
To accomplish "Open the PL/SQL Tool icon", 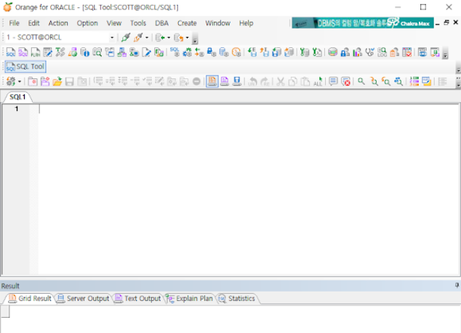I will click(x=23, y=52).
